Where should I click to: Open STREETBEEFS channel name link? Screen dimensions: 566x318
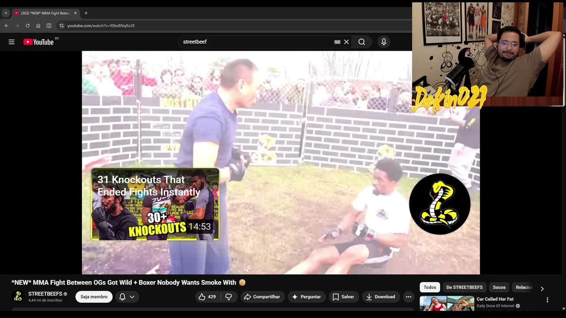(x=45, y=294)
